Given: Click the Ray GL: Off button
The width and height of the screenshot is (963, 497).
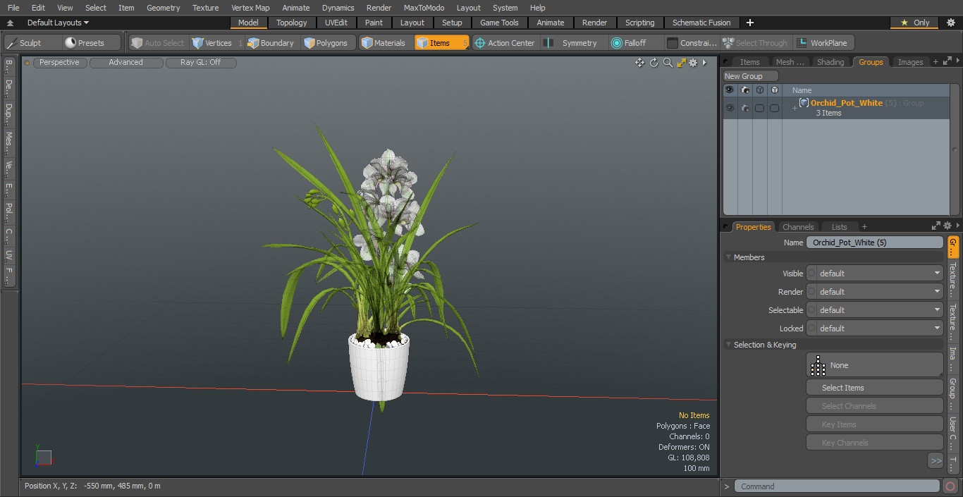Looking at the screenshot, I should point(201,63).
